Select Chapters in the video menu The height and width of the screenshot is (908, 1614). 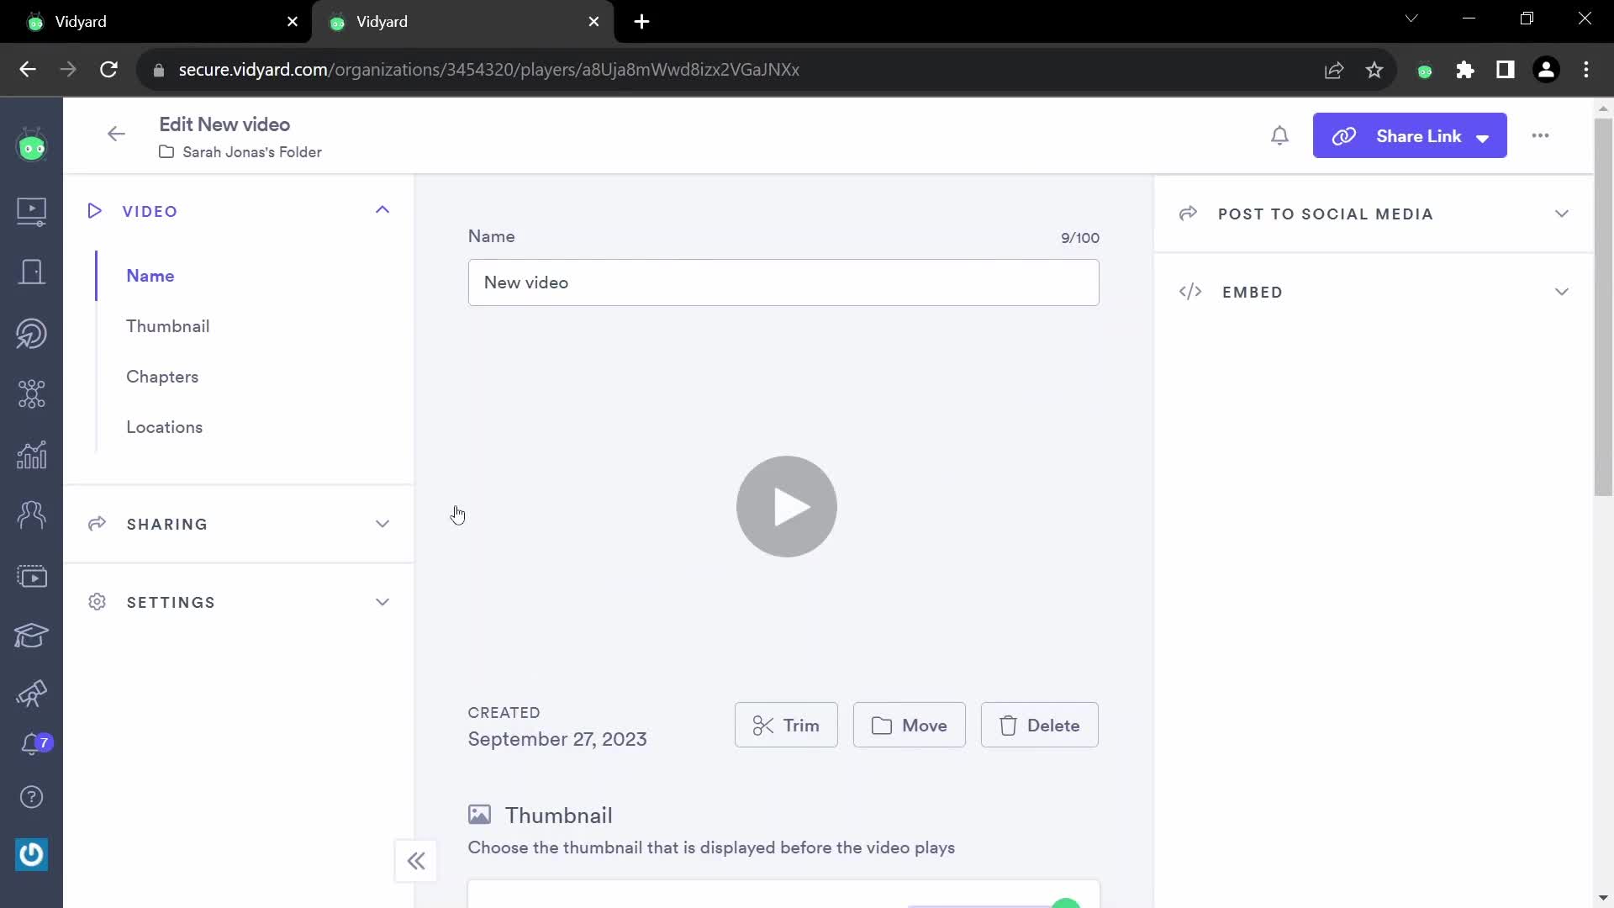click(162, 377)
